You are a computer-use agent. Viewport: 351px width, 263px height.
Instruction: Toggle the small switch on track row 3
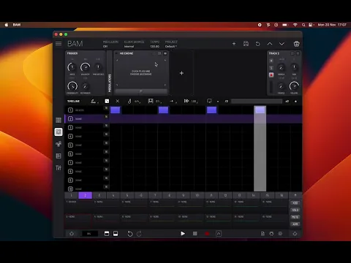(x=106, y=126)
